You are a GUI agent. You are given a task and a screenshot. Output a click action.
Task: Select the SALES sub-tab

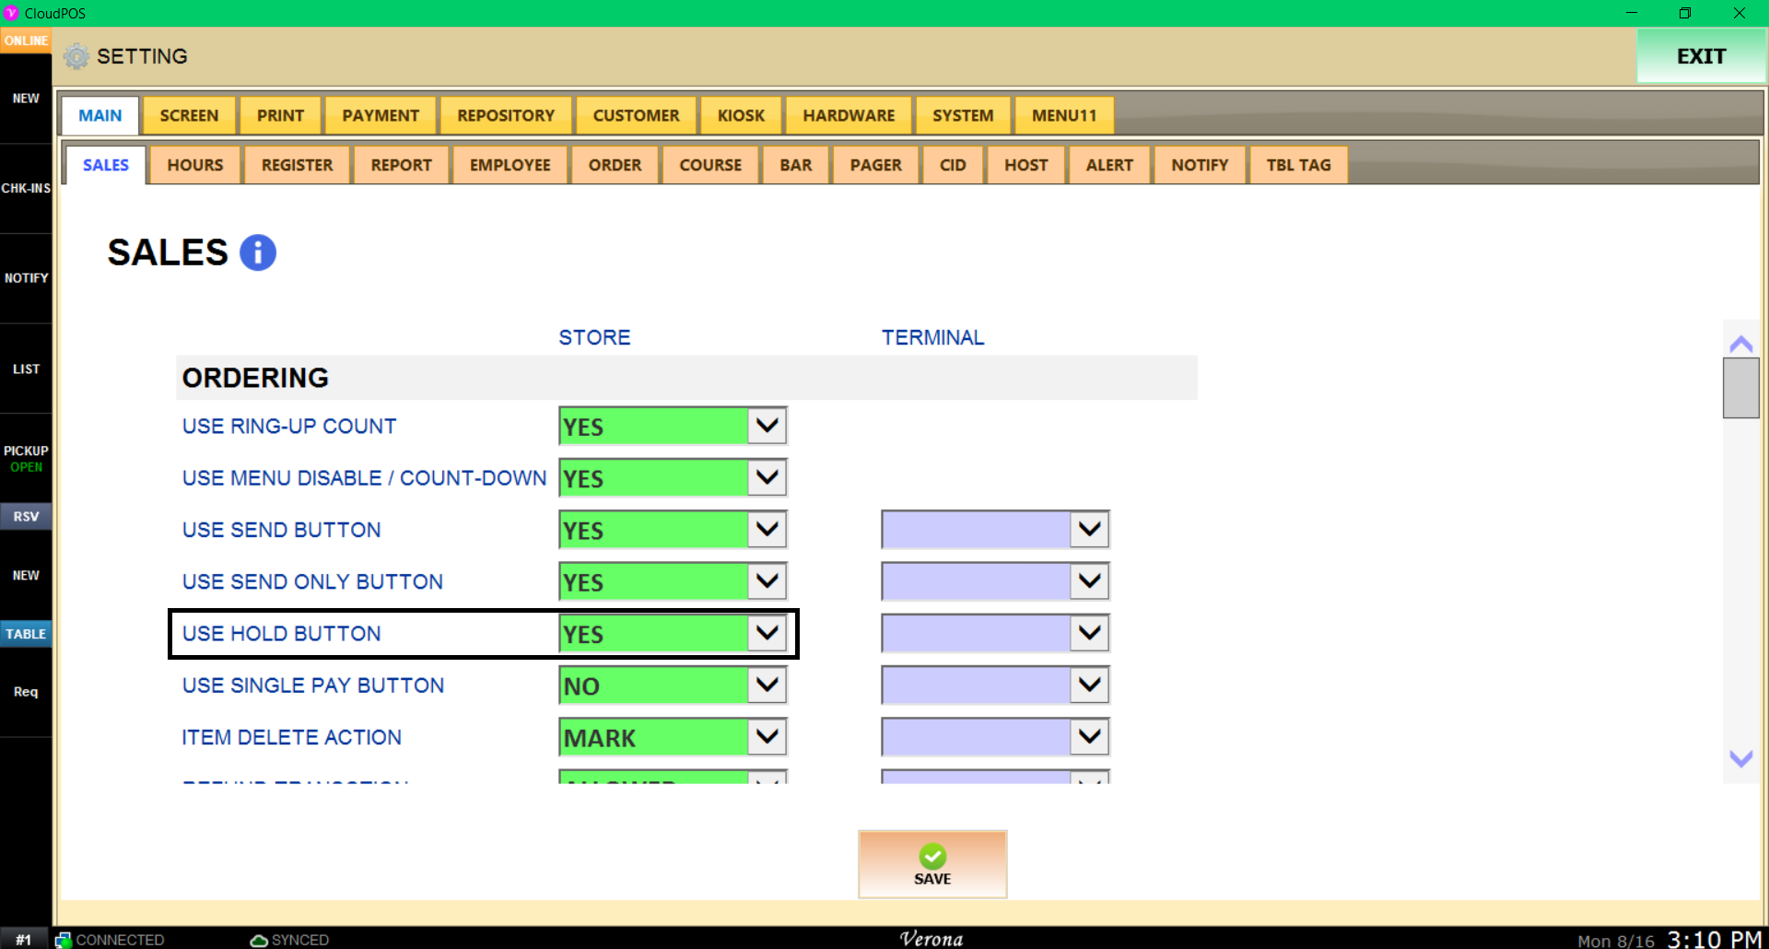click(x=106, y=165)
